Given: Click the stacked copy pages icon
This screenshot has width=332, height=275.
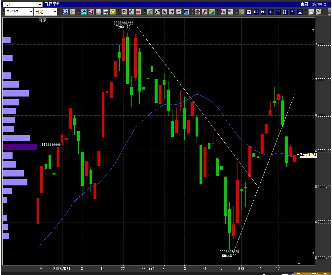Looking at the screenshot, I should tap(179, 12).
